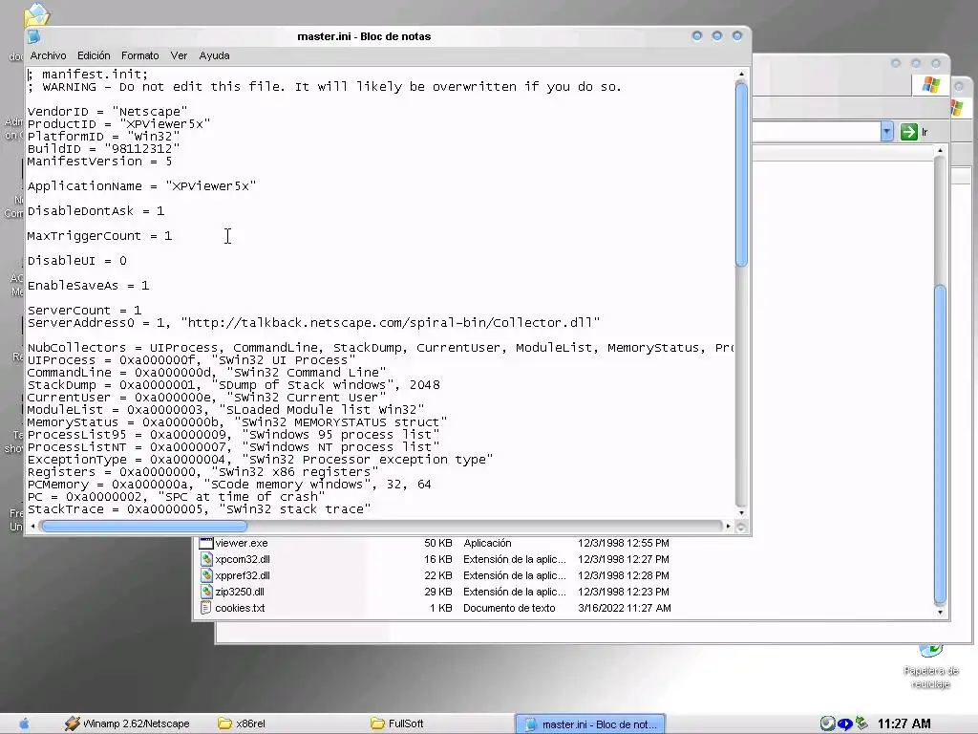Image resolution: width=978 pixels, height=734 pixels.
Task: Click the 3/16/2022 11:27 AM date cell
Action: [625, 608]
